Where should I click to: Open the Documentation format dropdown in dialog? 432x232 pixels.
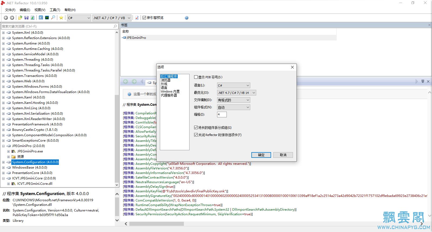point(234,100)
